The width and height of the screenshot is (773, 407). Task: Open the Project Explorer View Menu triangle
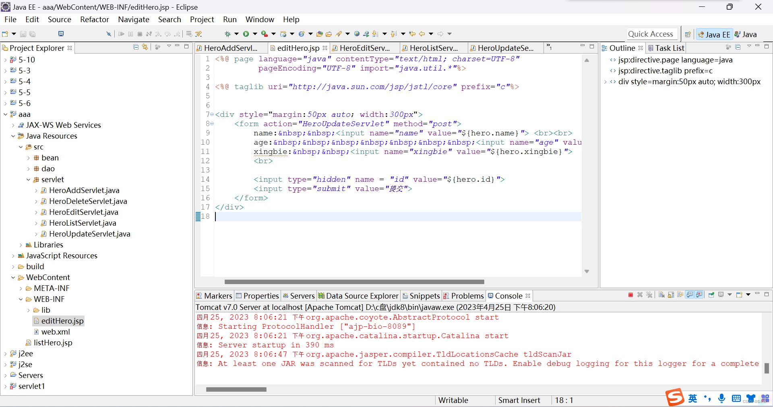click(x=169, y=46)
